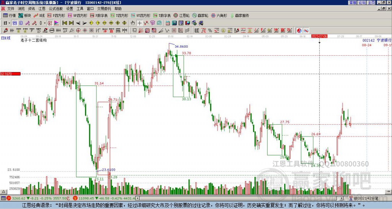Open the 论坛 forum link
Screen dimensions: 392x209
click(x=362, y=3)
